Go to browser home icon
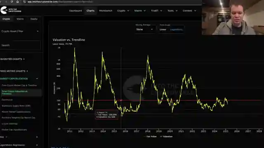Screen dimensions: 264x148 17,2
